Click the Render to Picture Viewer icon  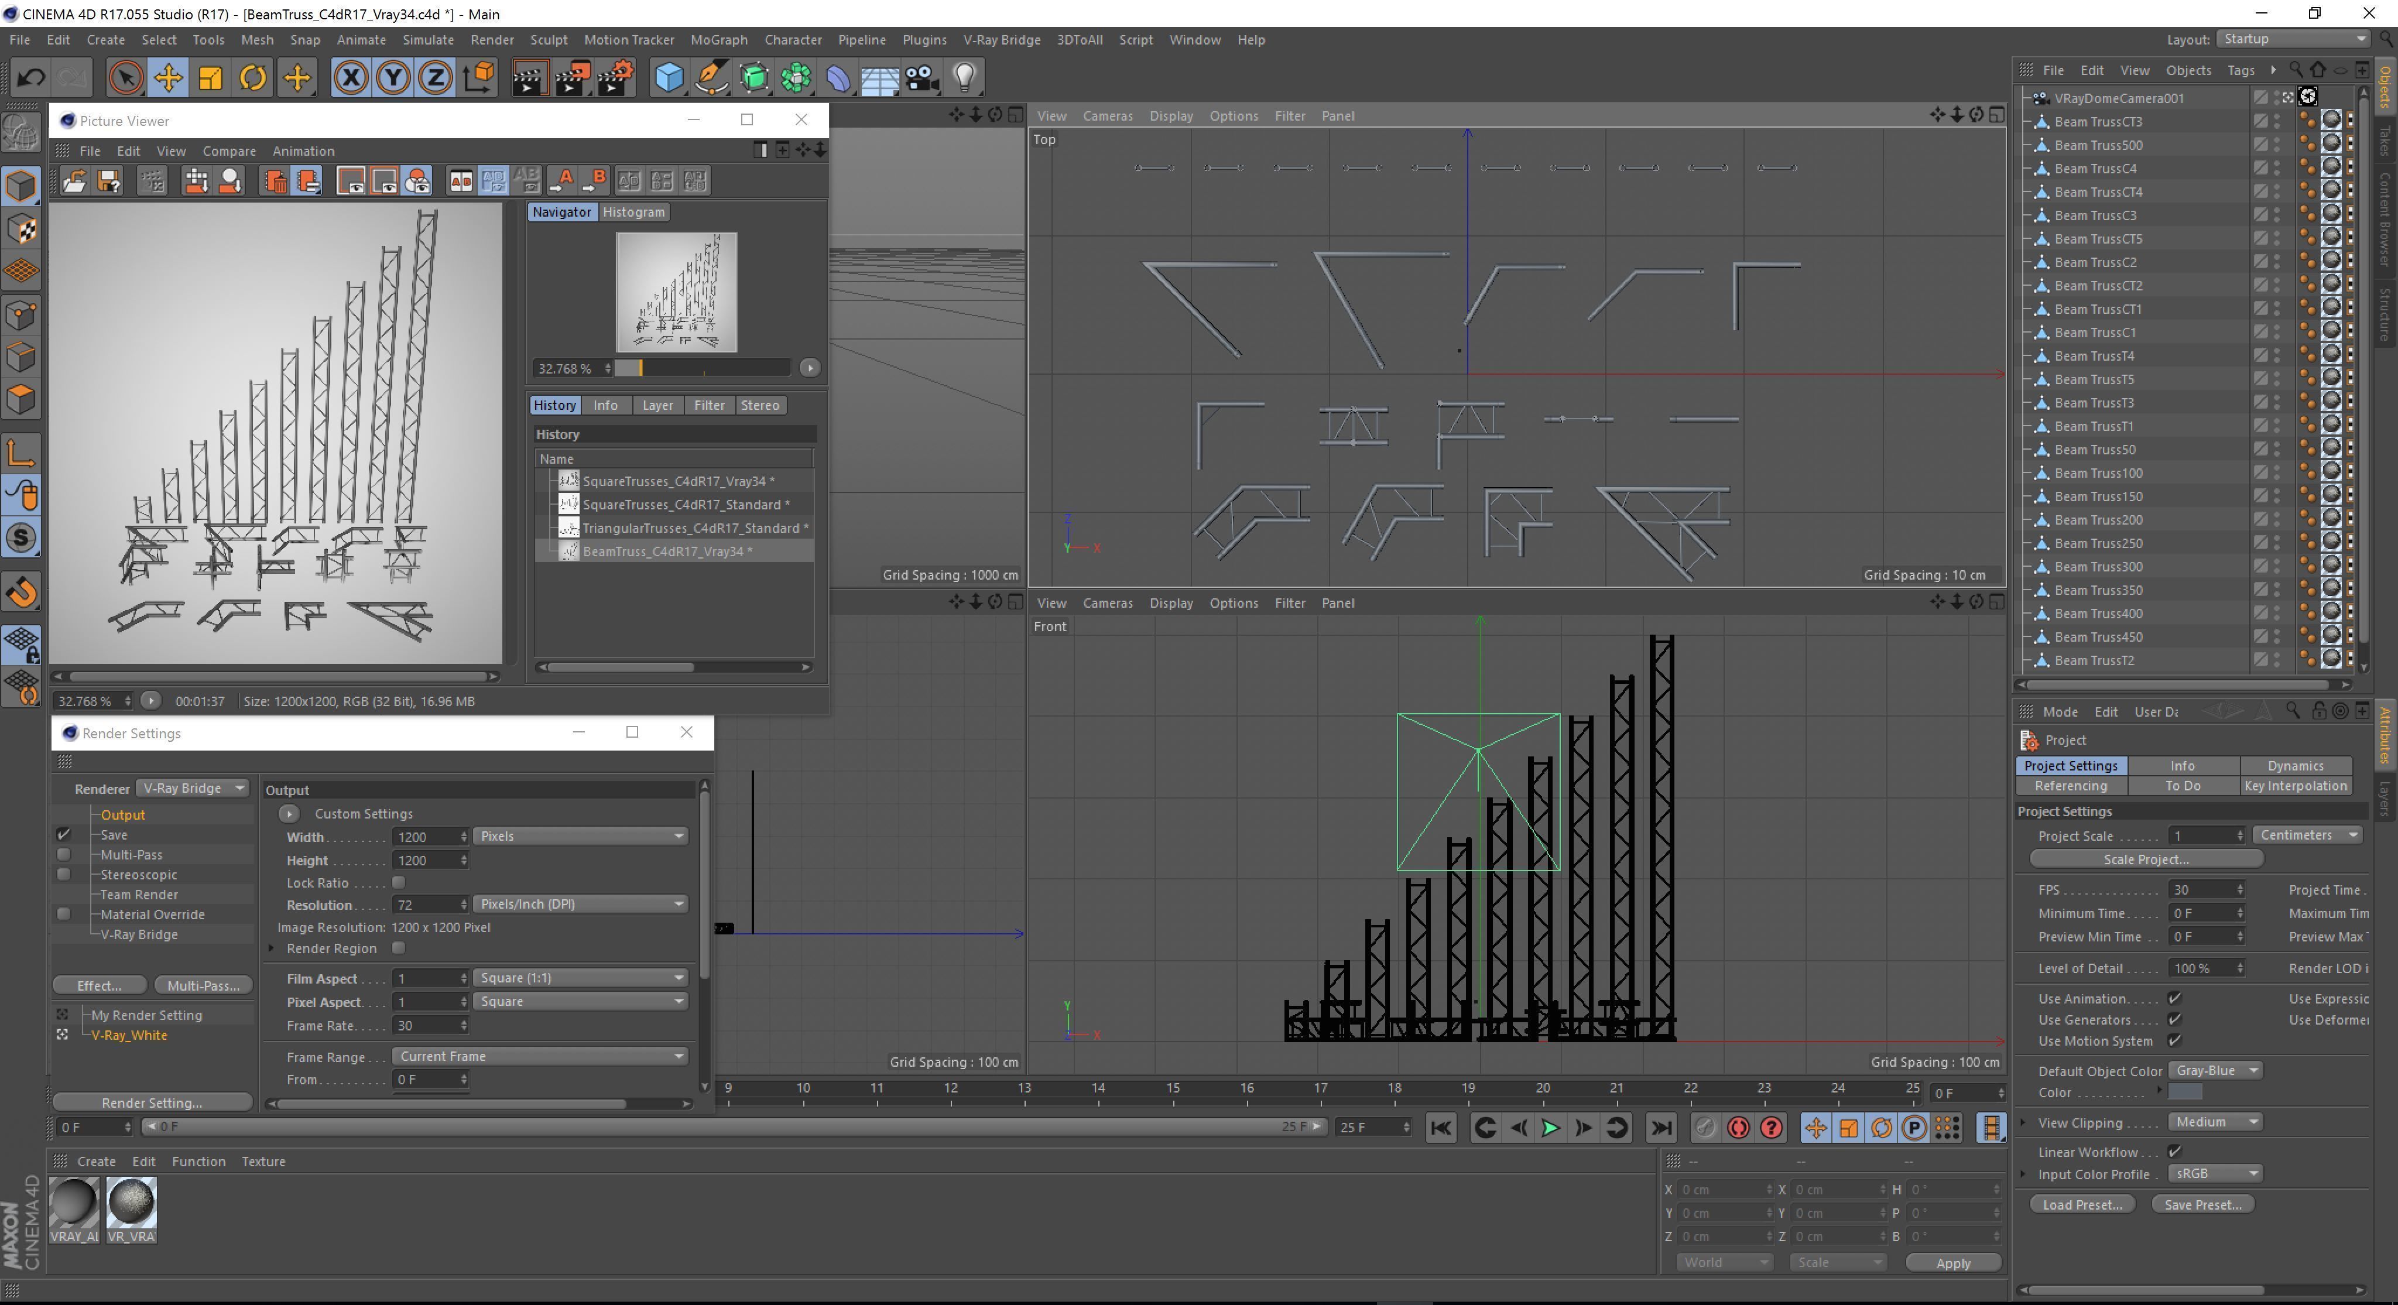pos(573,78)
